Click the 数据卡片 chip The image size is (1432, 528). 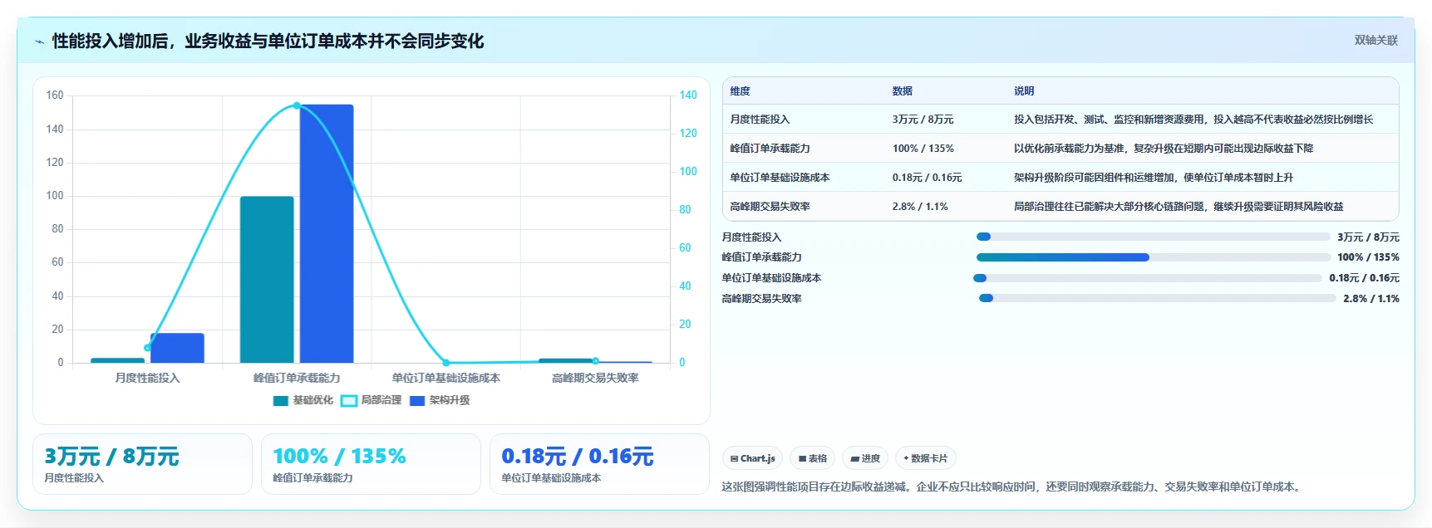[x=925, y=458]
